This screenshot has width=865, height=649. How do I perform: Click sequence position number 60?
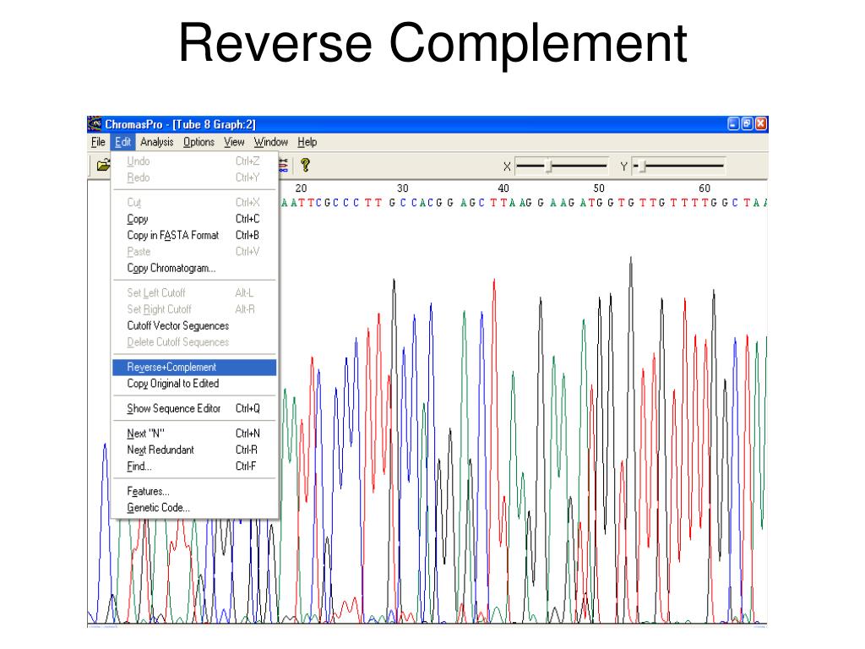pos(705,188)
